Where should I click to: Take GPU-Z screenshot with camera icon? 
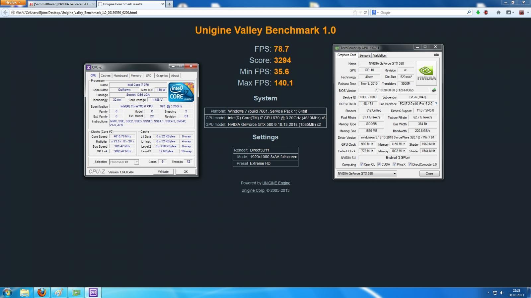pyautogui.click(x=436, y=55)
